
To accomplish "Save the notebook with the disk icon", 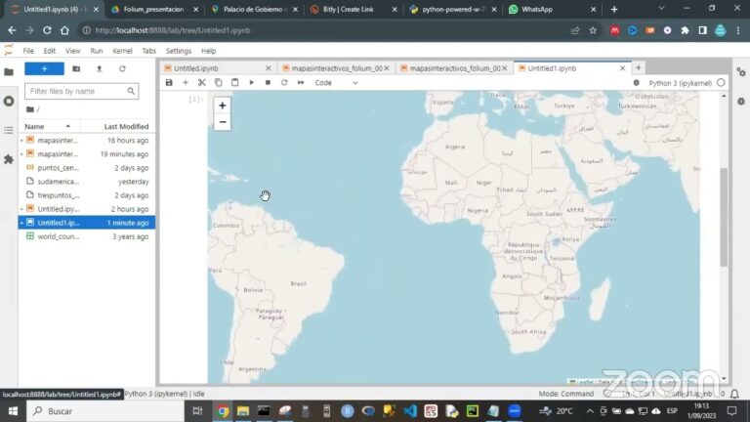I will 169,83.
